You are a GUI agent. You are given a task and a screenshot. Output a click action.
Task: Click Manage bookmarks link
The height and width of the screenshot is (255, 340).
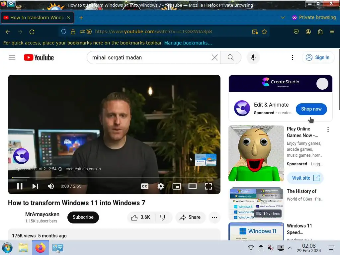[188, 43]
